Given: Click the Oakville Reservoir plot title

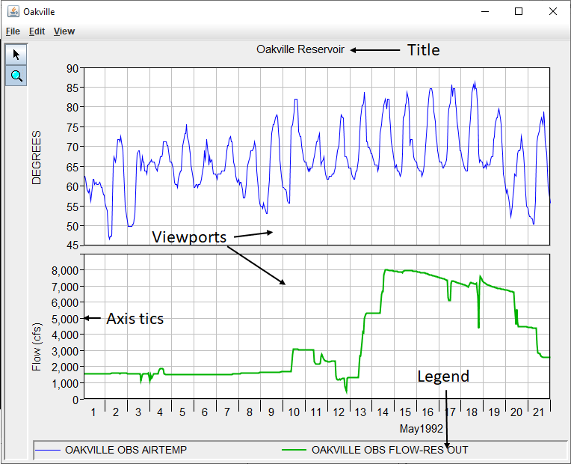Looking at the screenshot, I should tap(300, 50).
